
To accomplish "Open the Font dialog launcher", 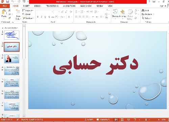I will coord(72,22).
